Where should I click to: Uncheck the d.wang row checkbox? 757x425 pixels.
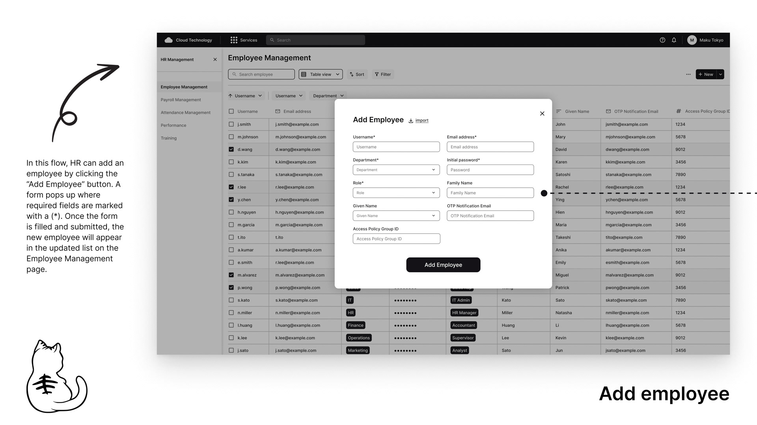[x=231, y=150]
